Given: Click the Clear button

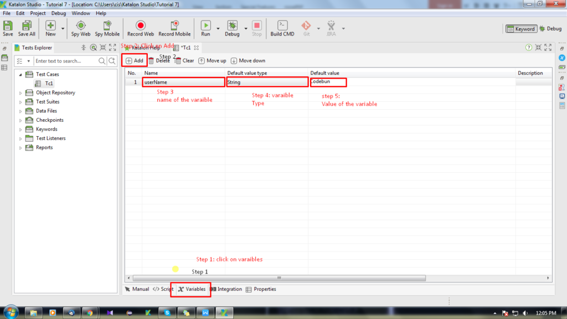Looking at the screenshot, I should (x=184, y=60).
